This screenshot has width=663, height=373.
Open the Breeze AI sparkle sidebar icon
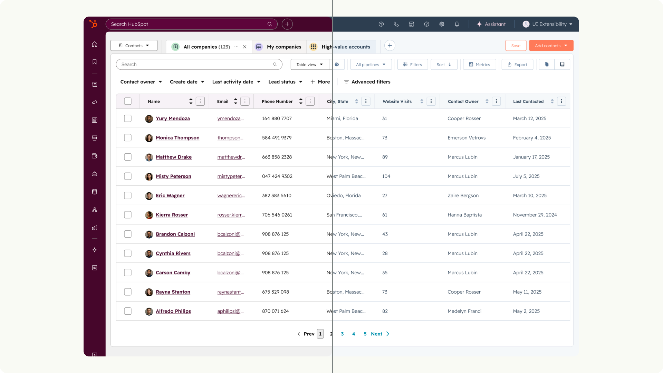[95, 250]
